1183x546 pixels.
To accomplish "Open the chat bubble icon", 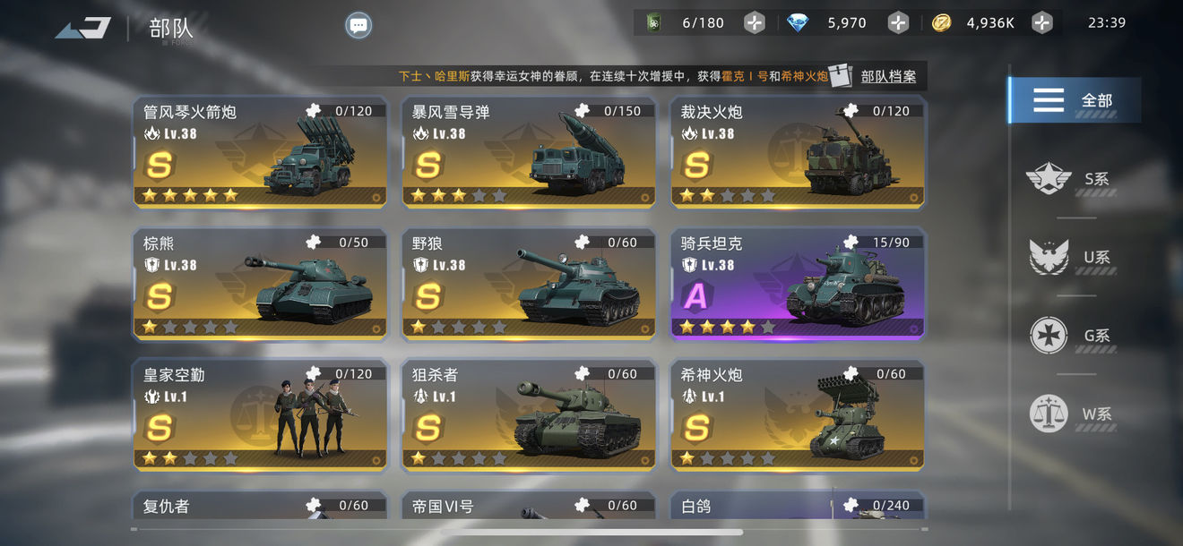I will 358,25.
